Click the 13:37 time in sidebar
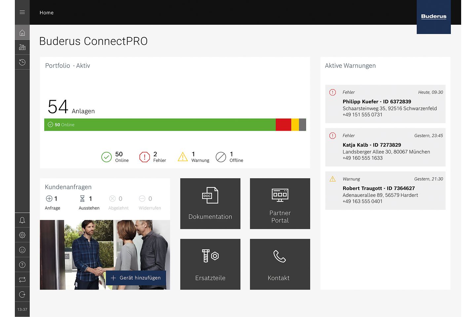 (x=22, y=309)
